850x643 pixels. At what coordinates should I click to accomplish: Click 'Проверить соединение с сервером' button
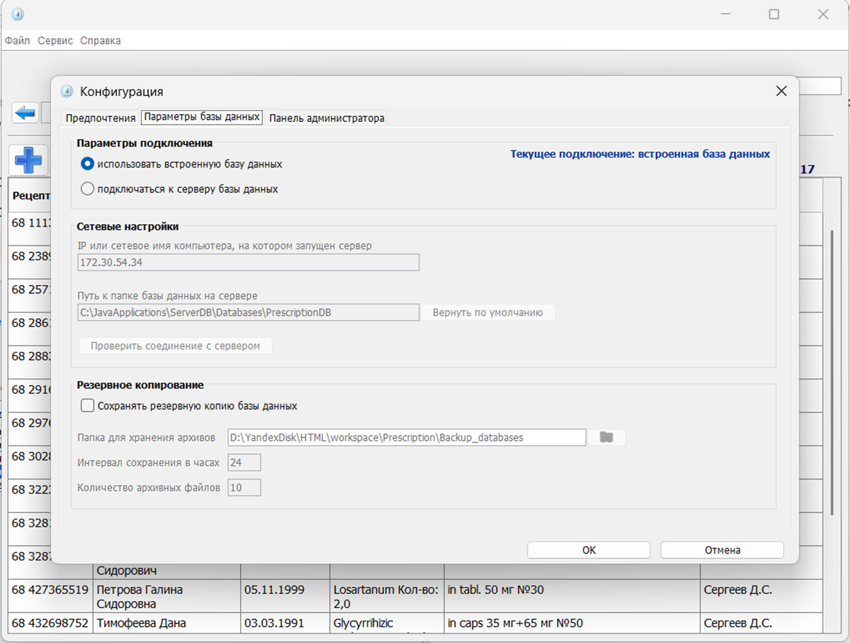[175, 346]
